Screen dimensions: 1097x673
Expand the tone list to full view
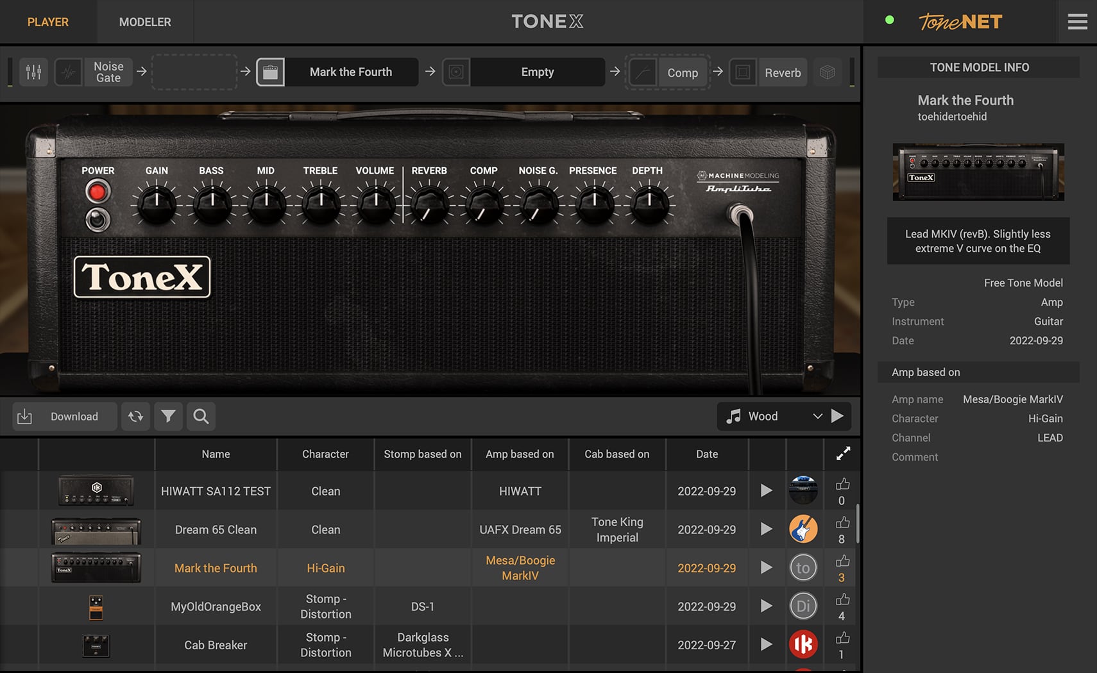[843, 454]
